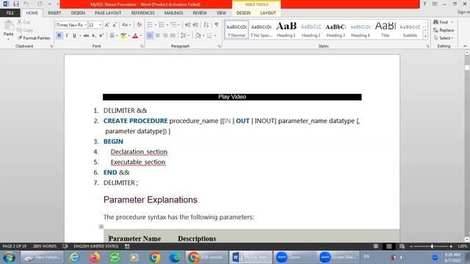Click Find in Editing group
470x264 pixels.
[441, 22]
